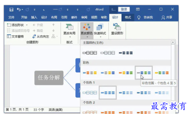Viewport: 189px width, 116px height.
Task: Select third 彩色 swatch orange yellow blue green
Action: (126, 73)
